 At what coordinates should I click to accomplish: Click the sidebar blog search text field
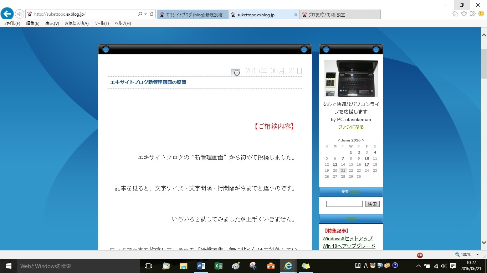point(344,204)
